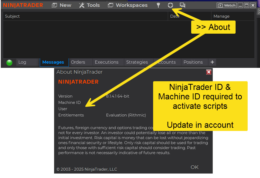Expand the Workspaces menu
The width and height of the screenshot is (260, 178).
click(x=128, y=5)
